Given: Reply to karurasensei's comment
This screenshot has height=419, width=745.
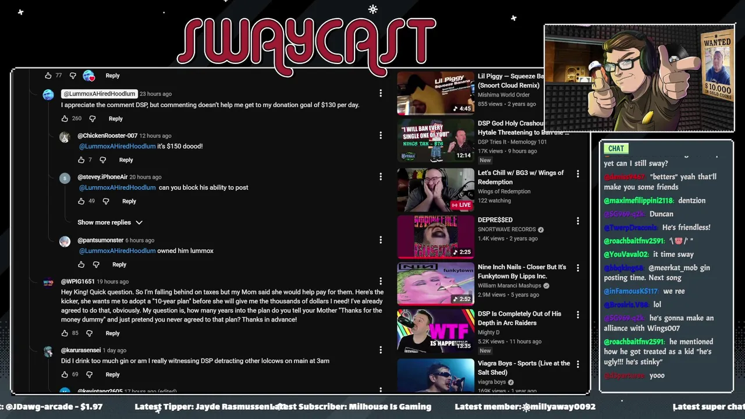Looking at the screenshot, I should [x=112, y=375].
